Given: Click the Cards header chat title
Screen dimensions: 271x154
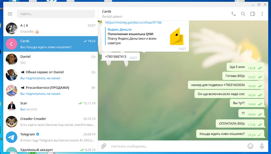Looking at the screenshot, I should [106, 11].
